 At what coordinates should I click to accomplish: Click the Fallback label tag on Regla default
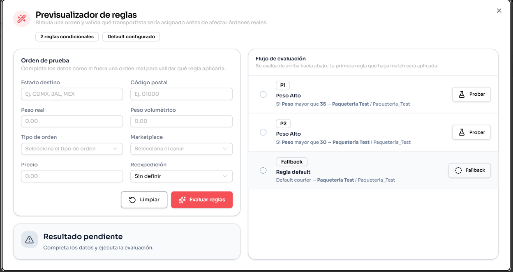(292, 162)
